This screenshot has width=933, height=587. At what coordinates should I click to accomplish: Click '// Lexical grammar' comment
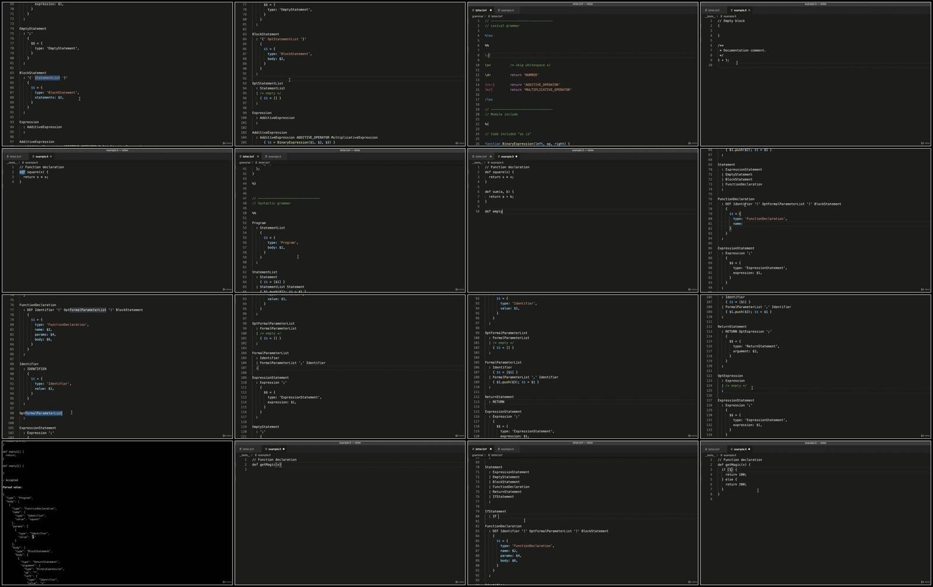(502, 26)
